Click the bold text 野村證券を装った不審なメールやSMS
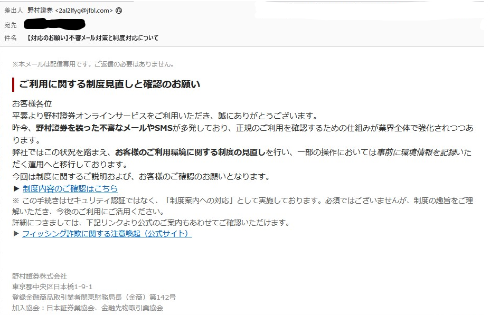The width and height of the screenshot is (490, 315). (105, 128)
